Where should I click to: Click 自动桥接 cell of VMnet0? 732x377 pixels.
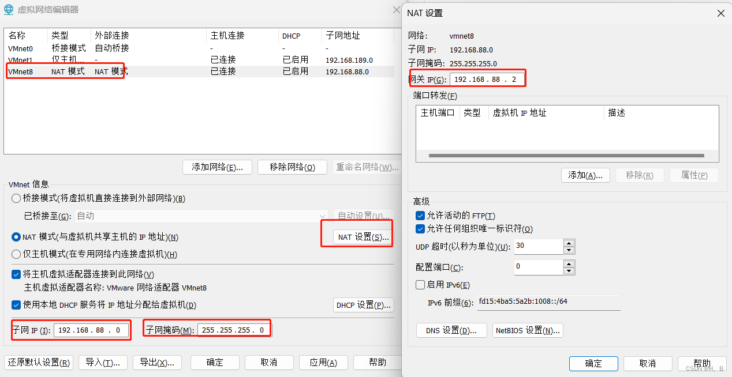112,48
